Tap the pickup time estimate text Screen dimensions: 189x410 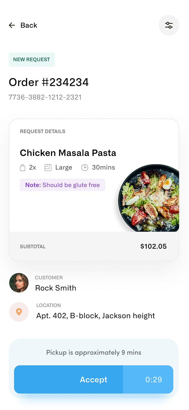click(x=94, y=352)
